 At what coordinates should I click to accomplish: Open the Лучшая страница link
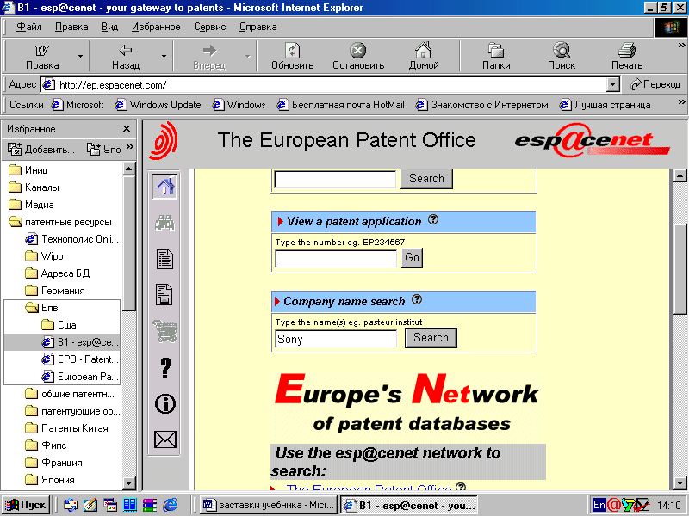tap(605, 105)
